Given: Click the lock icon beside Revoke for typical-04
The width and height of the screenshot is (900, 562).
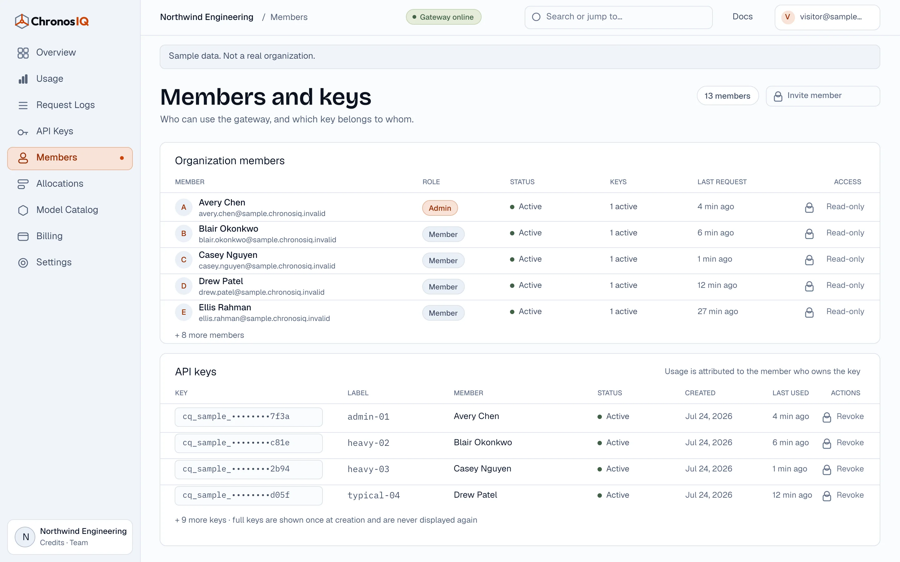Looking at the screenshot, I should (x=827, y=496).
